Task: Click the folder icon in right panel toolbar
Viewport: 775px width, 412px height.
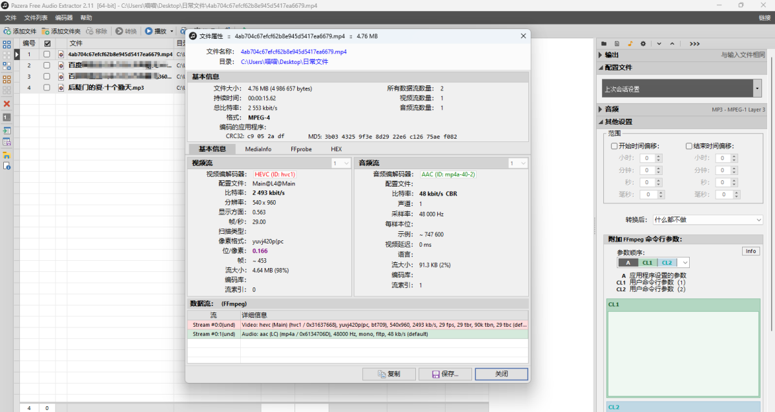Action: [604, 43]
